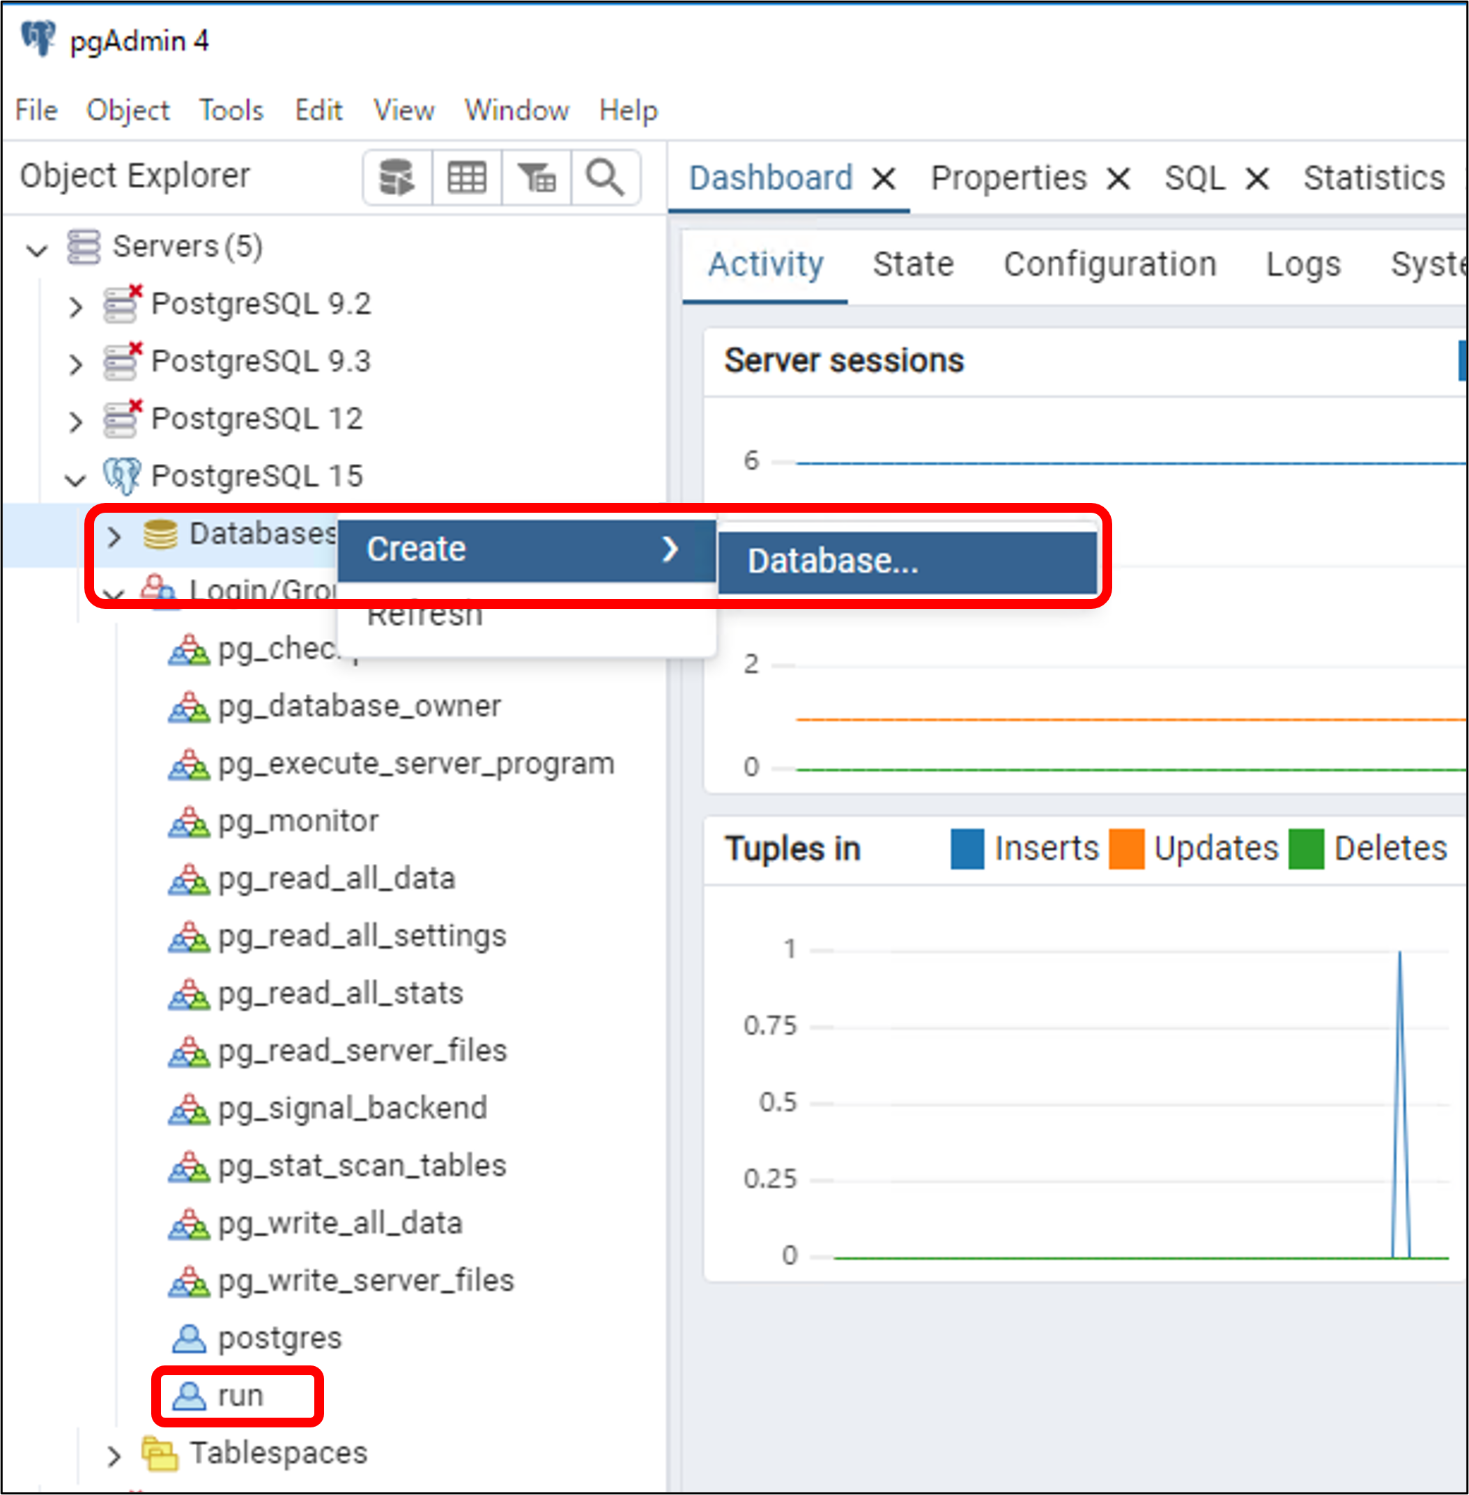Screen dimensions: 1469x1495
Task: Click the disconnected PostgreSQL 9.2 server icon
Action: [123, 304]
